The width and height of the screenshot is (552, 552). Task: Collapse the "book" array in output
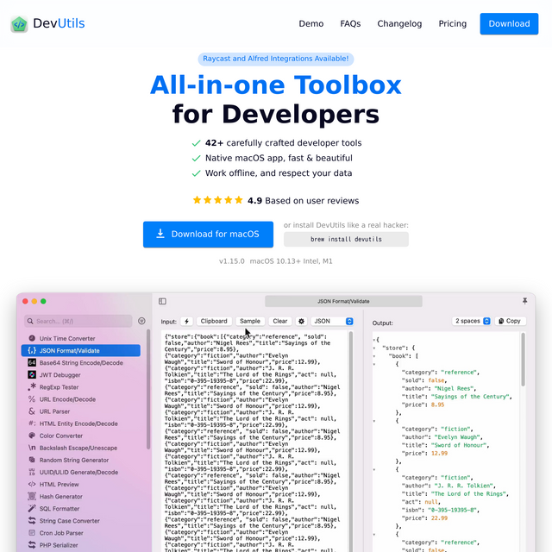click(x=374, y=356)
